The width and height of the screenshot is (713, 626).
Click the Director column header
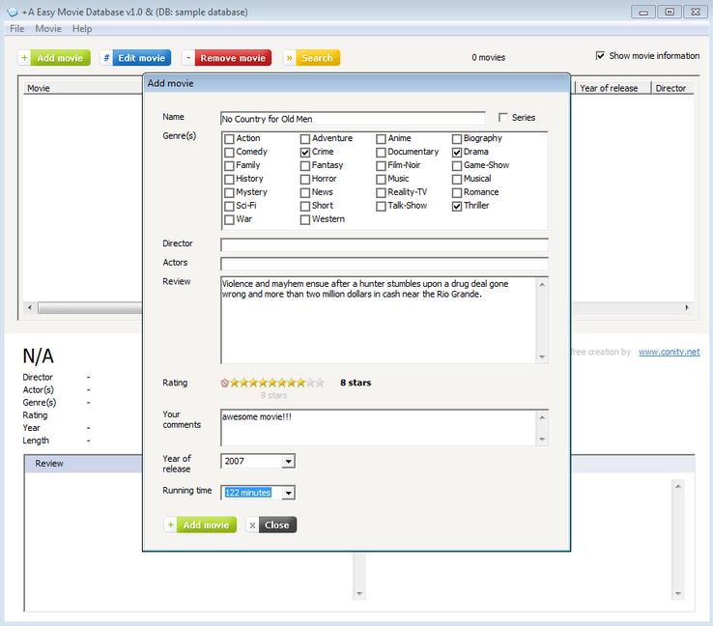(672, 88)
